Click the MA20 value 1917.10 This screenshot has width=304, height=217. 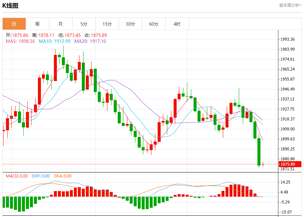point(98,41)
